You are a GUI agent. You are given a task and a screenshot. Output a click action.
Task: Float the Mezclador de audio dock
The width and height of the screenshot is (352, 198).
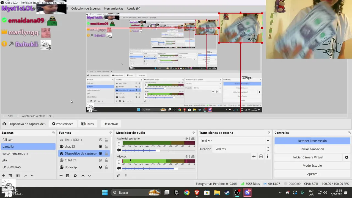pyautogui.click(x=194, y=133)
